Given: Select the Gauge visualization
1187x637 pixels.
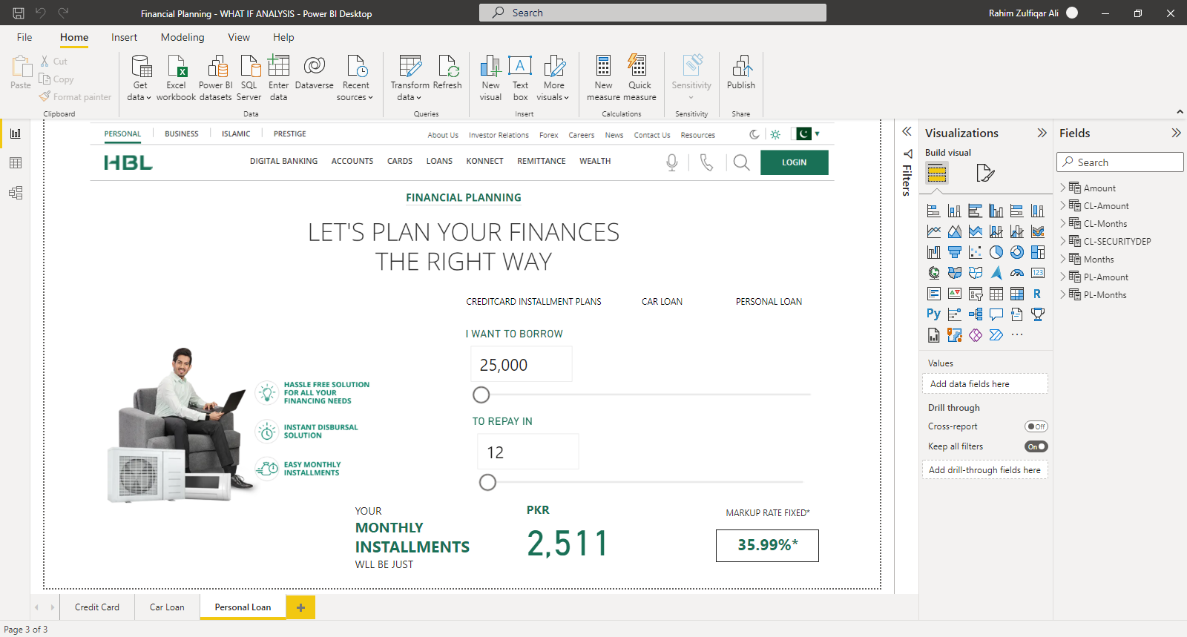Looking at the screenshot, I should pyautogui.click(x=1017, y=273).
